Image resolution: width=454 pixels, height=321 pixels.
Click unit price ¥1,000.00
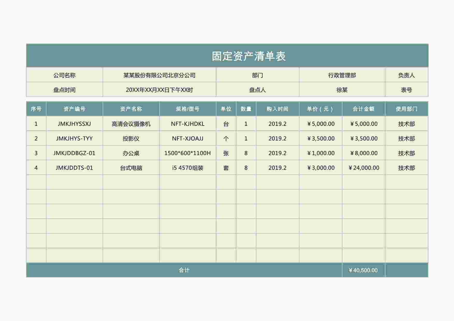point(321,153)
